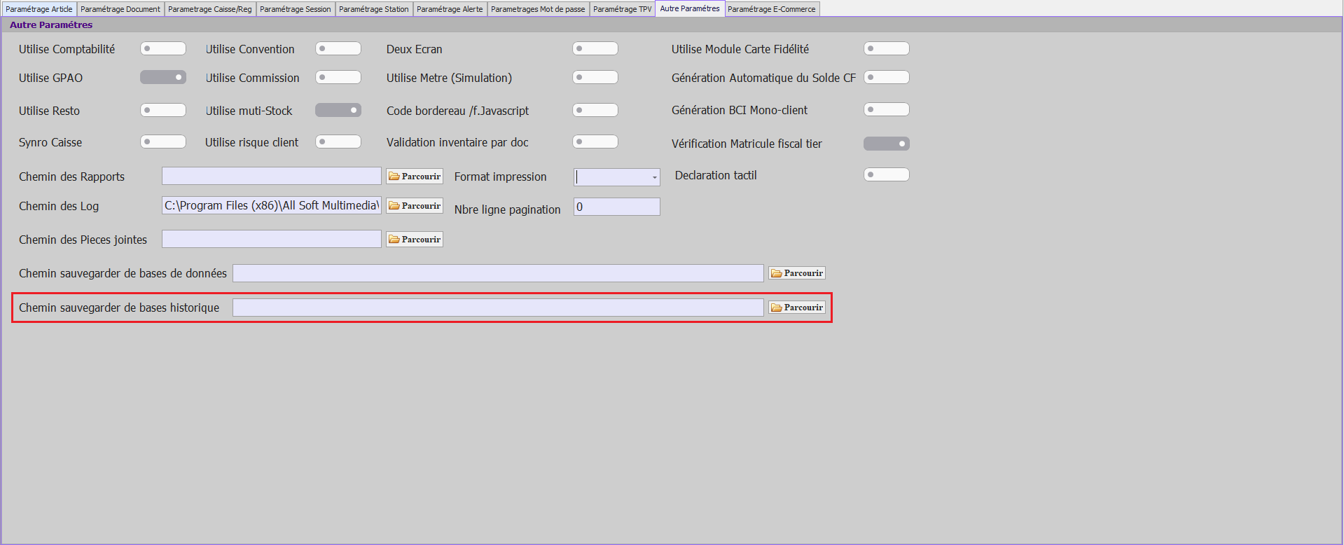Viewport: 1344px width, 545px height.
Task: Toggle Utilise Comptabilité switch
Action: pyautogui.click(x=163, y=48)
